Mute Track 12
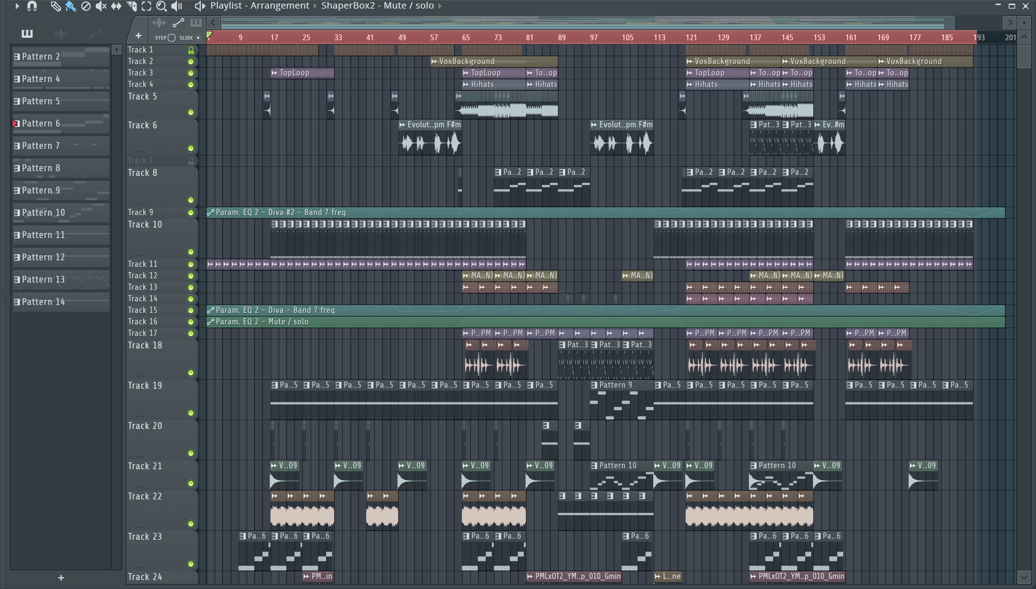The height and width of the screenshot is (589, 1036). [191, 276]
